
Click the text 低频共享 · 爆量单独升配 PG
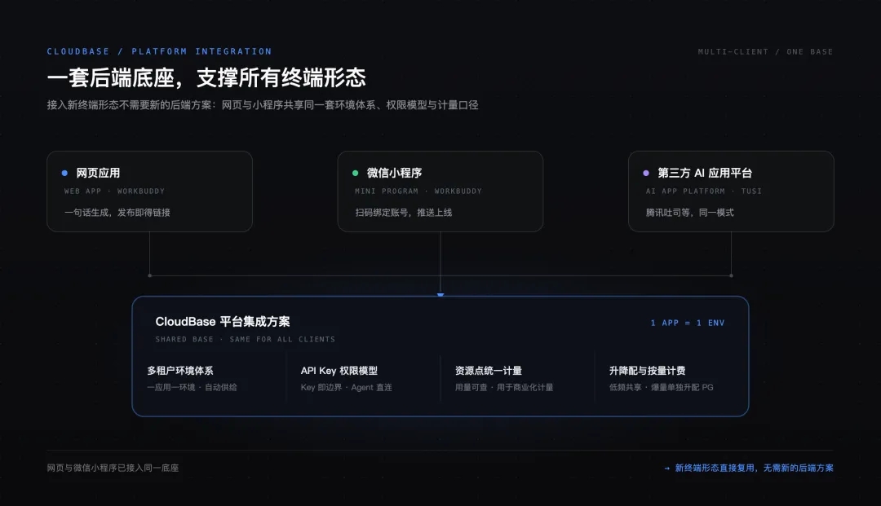[x=662, y=388]
